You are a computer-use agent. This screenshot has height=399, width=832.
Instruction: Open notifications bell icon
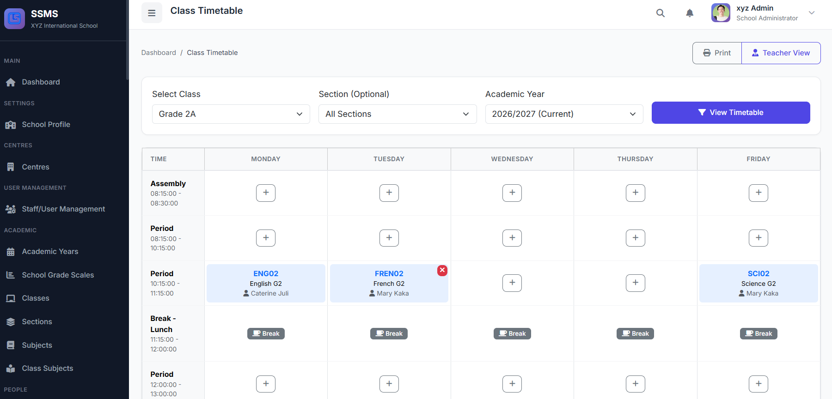tap(690, 13)
